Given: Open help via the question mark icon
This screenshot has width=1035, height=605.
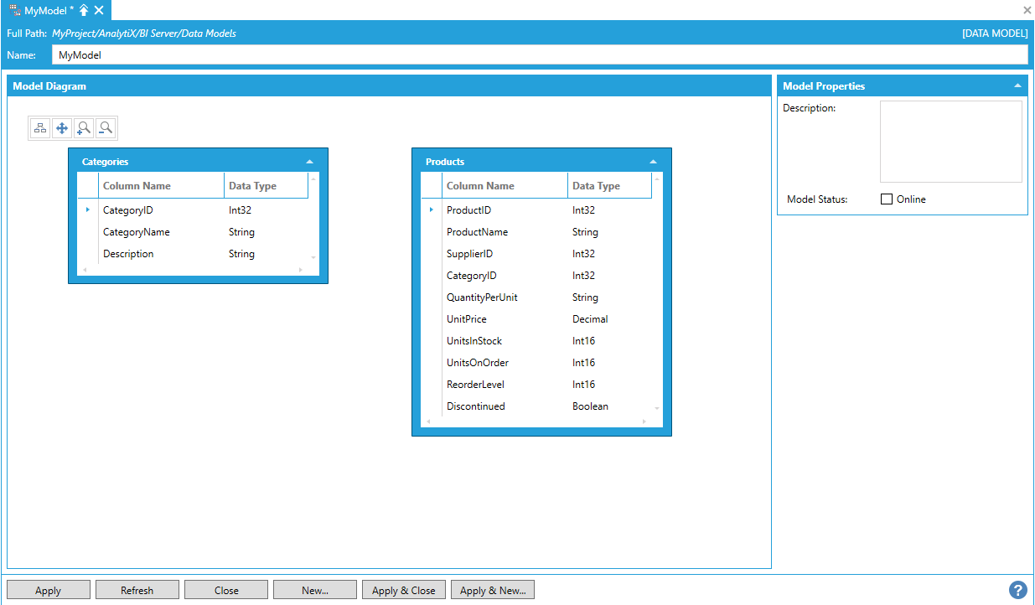Looking at the screenshot, I should point(1018,590).
